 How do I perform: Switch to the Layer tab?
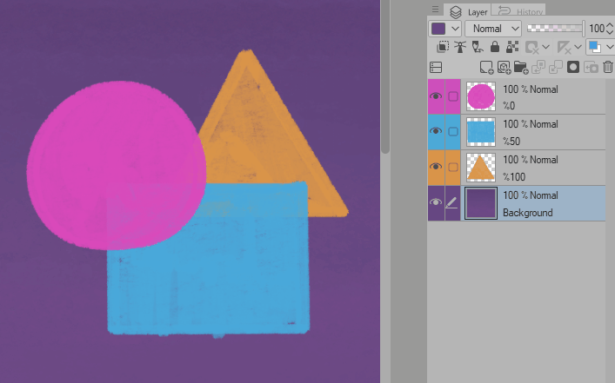467,12
